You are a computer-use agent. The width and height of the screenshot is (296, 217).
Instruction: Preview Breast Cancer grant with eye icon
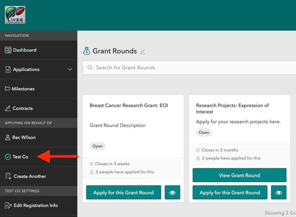click(173, 193)
